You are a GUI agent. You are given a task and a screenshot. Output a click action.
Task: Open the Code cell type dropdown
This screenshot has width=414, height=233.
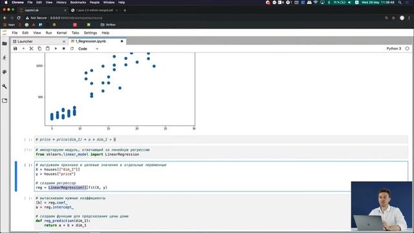pos(88,49)
